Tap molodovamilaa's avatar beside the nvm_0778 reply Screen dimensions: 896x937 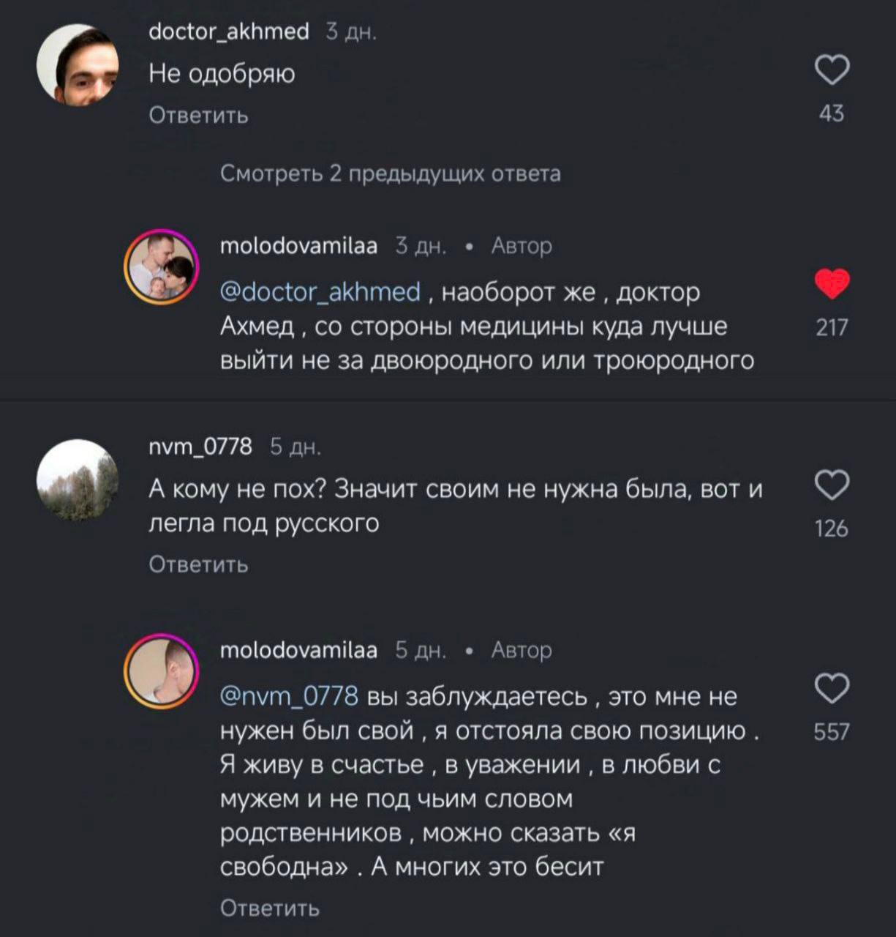click(161, 671)
